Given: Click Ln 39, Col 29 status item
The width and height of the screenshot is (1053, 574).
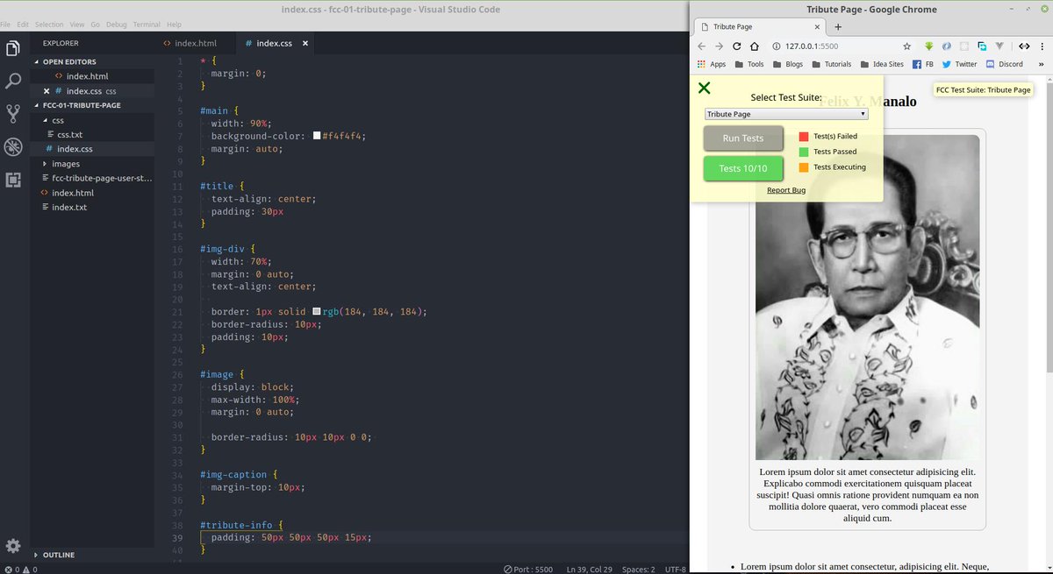Looking at the screenshot, I should point(589,569).
